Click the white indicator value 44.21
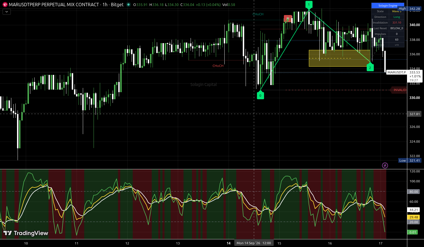 pyautogui.click(x=414, y=210)
